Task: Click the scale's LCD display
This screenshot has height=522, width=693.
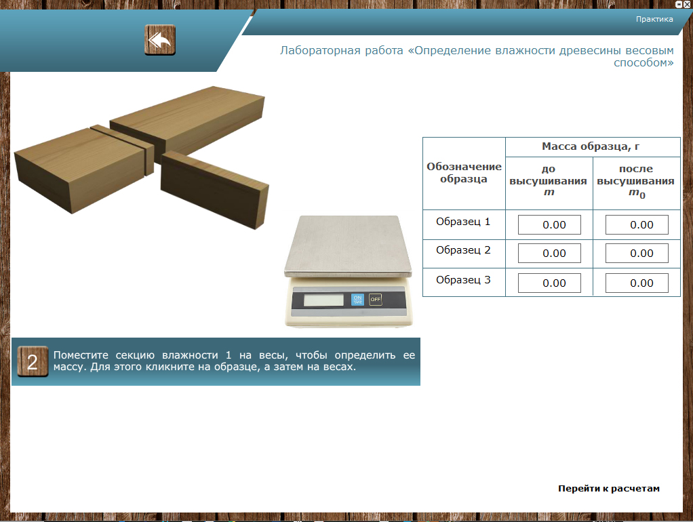Action: 323,300
